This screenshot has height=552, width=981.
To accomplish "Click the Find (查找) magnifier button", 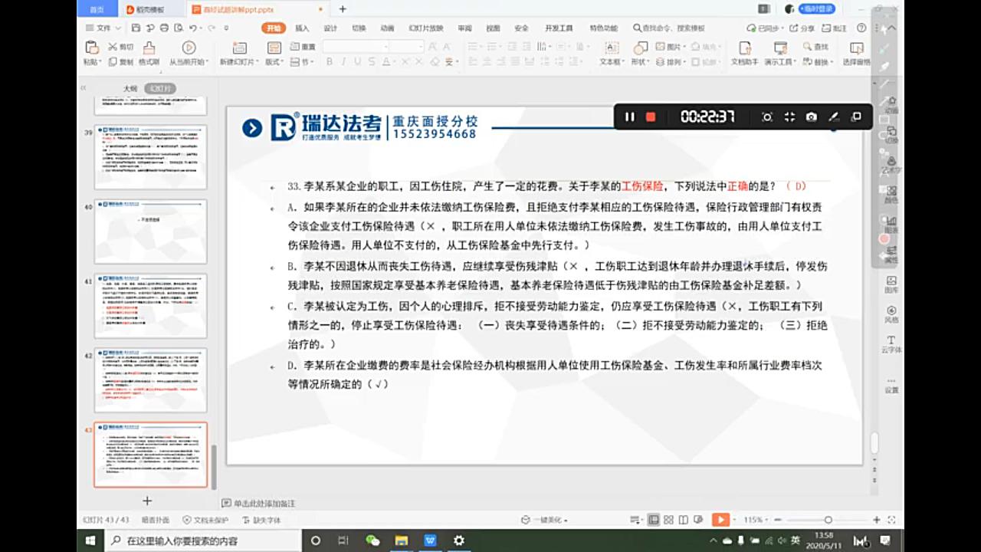I will click(x=815, y=47).
